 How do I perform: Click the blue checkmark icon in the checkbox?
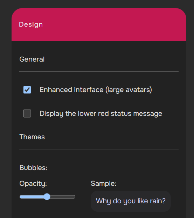[x=27, y=90]
